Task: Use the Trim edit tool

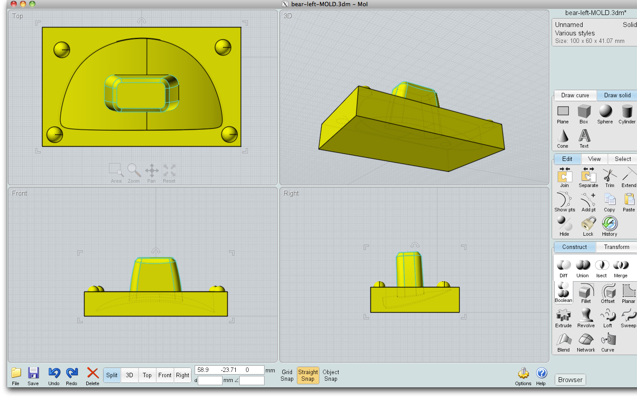Action: point(610,178)
